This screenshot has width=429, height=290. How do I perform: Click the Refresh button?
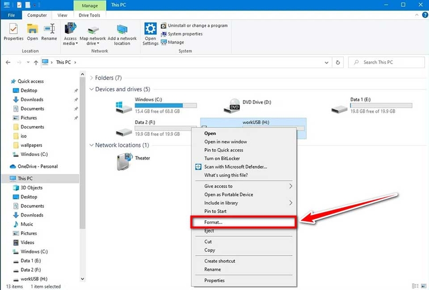(338, 62)
